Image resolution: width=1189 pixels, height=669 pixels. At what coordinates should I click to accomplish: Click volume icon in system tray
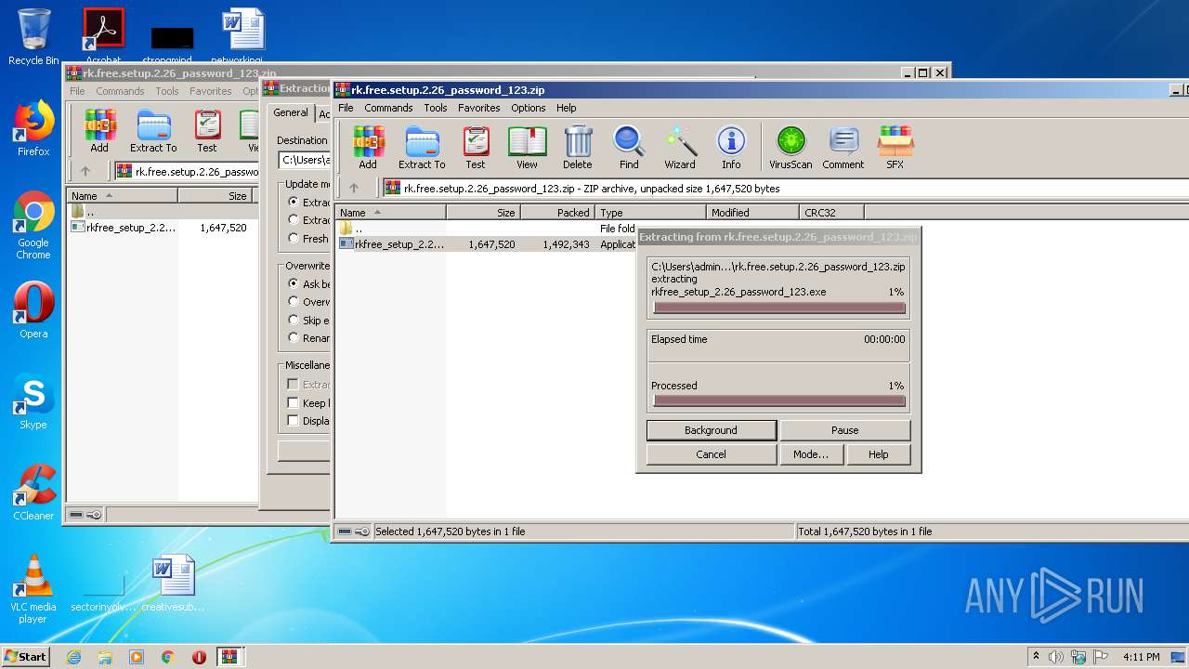tap(1056, 656)
